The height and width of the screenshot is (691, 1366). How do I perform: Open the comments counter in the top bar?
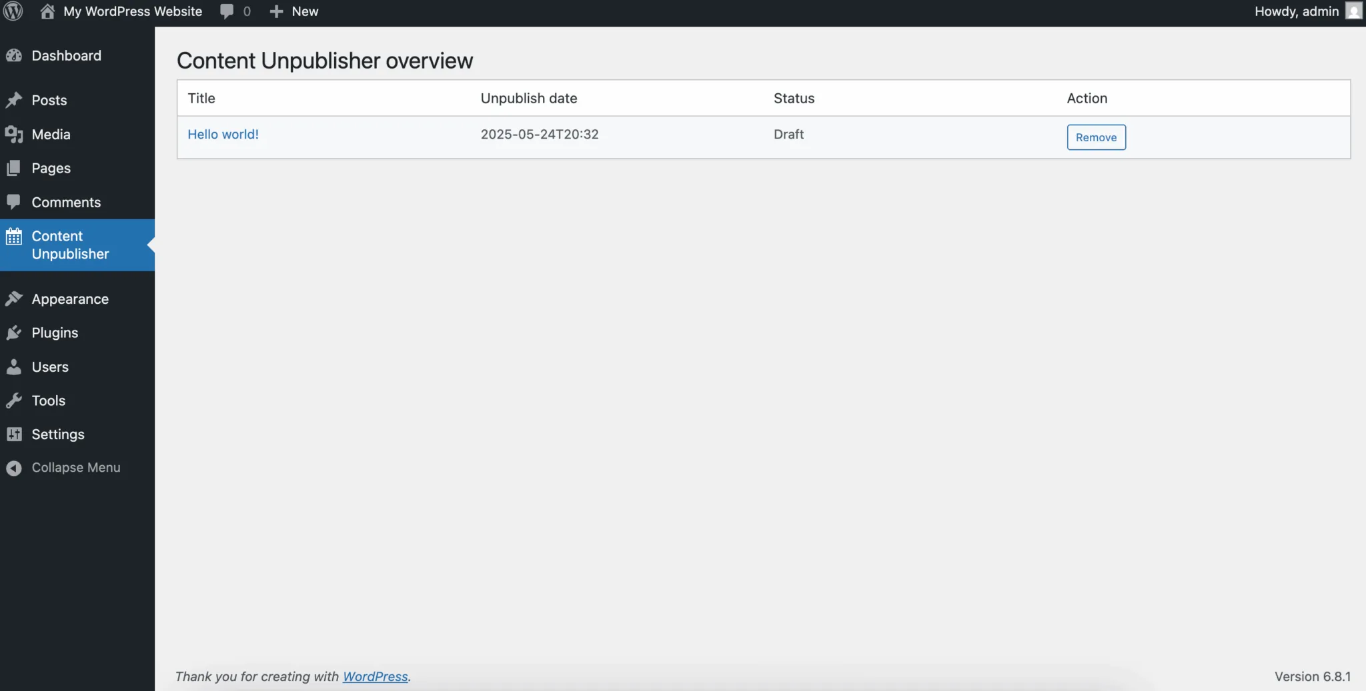(235, 11)
